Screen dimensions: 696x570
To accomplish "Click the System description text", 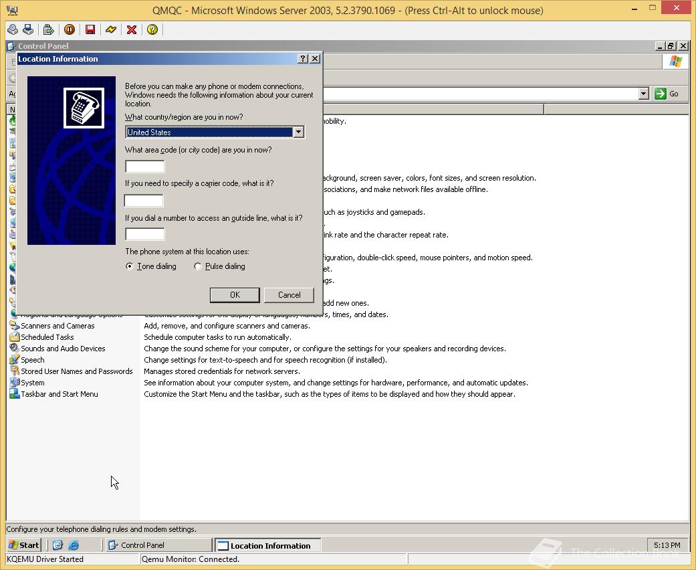I will (336, 383).
